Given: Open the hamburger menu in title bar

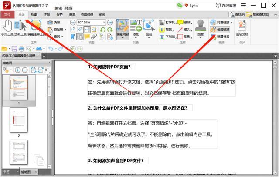Looking at the screenshot, I should [x=243, y=6].
